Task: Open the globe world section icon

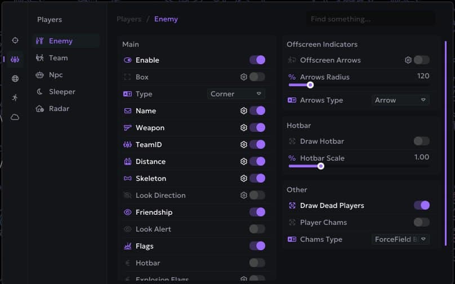Action: 15,79
